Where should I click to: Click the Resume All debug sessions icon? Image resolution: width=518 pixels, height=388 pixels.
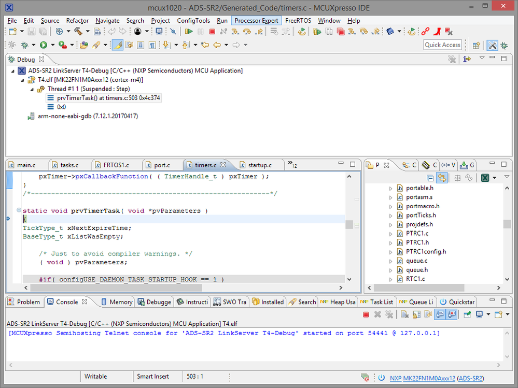click(317, 32)
